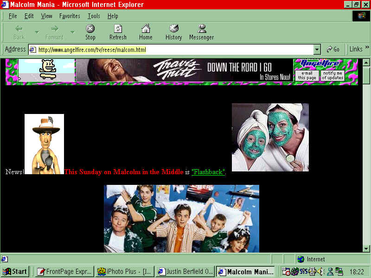Switch to Justin Berfield taskbar window
371x278 pixels.
pyautogui.click(x=185, y=272)
